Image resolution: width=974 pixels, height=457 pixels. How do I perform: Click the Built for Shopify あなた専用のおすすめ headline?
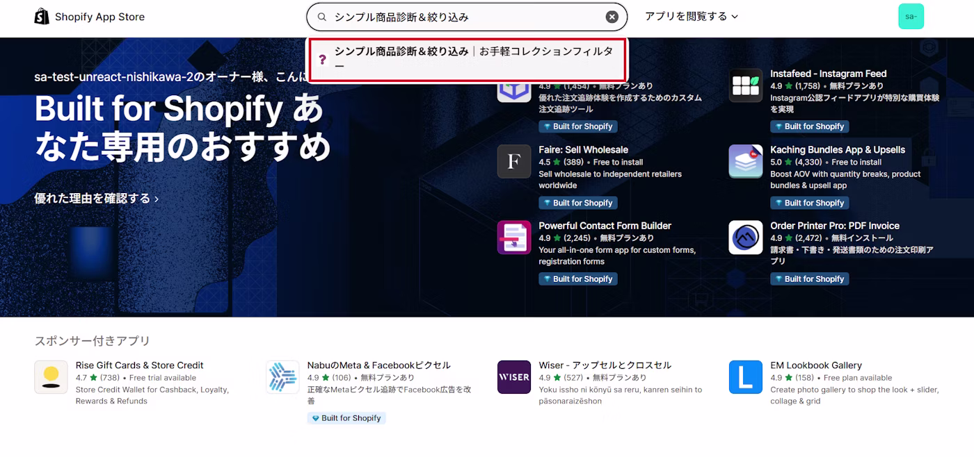coord(182,128)
